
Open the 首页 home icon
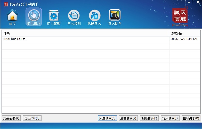(12, 17)
